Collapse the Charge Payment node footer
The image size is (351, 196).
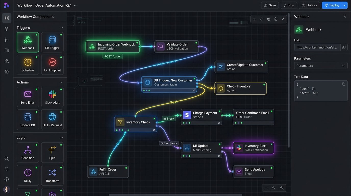coord(219,123)
